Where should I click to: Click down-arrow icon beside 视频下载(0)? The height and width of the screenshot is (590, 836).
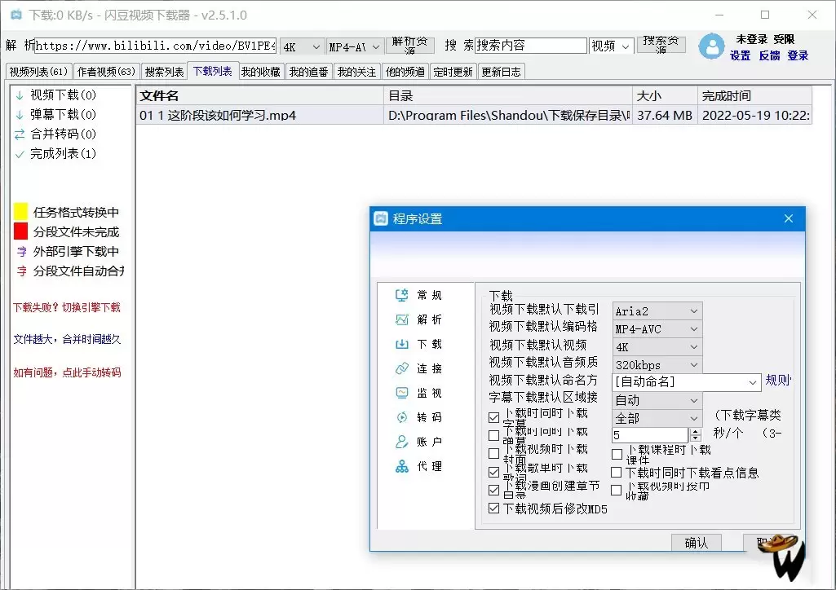(x=20, y=95)
